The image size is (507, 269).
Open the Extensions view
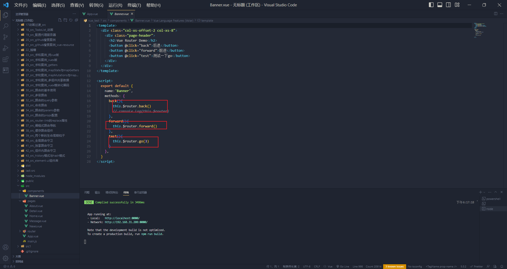(x=6, y=59)
